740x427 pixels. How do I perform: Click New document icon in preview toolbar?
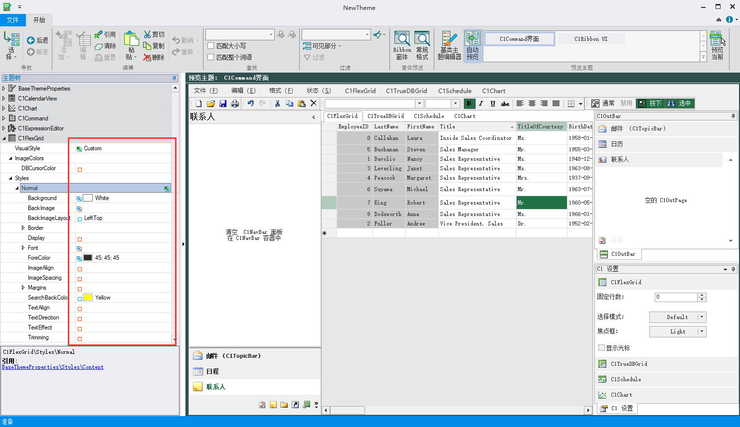pos(198,104)
